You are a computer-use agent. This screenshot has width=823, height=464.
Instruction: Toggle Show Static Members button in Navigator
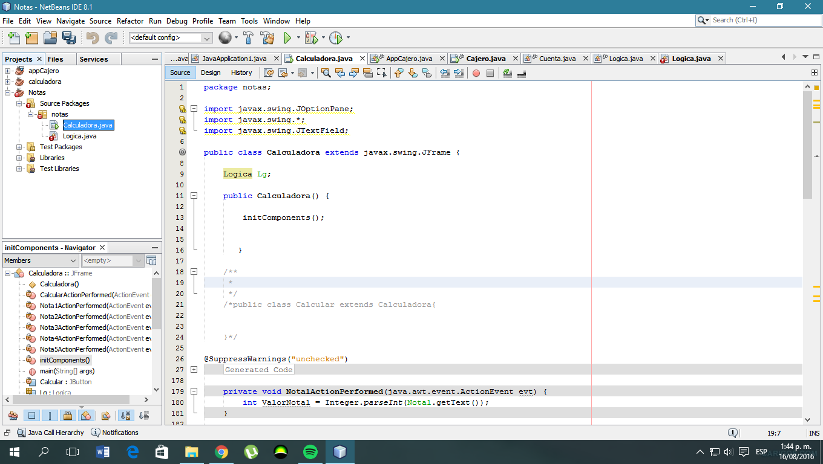coord(50,415)
